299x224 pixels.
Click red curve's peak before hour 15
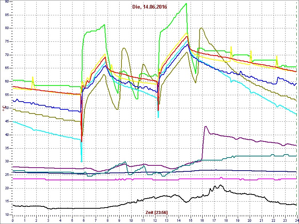click(187, 36)
